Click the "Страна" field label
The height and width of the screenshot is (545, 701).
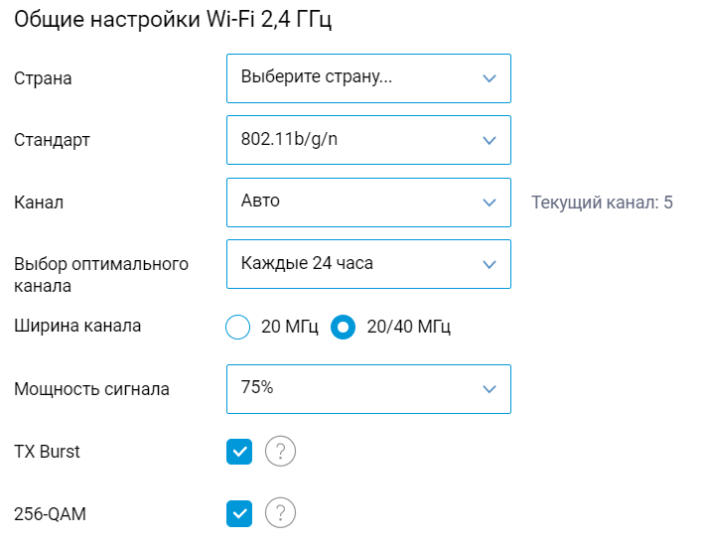coord(43,78)
